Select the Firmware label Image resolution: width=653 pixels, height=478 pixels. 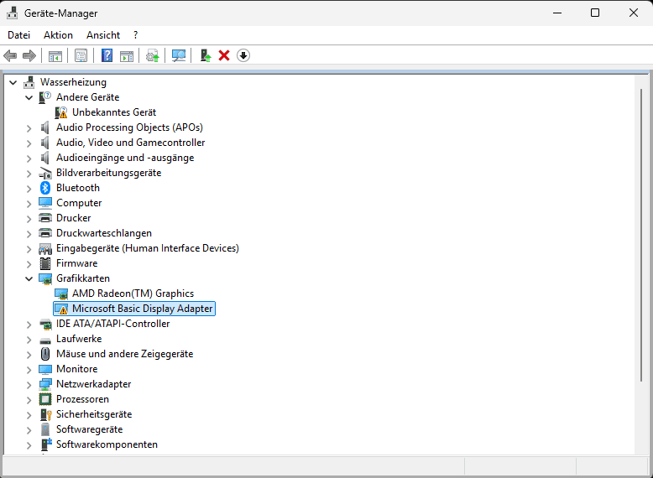(77, 263)
